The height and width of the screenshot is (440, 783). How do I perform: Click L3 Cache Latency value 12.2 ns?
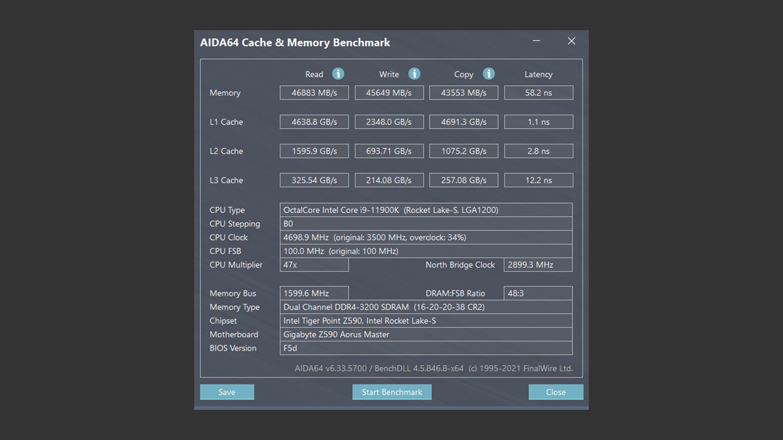tap(538, 180)
